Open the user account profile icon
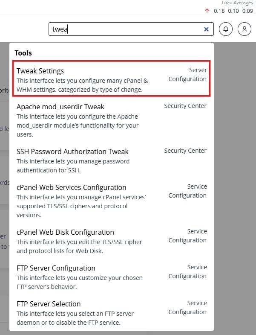The width and height of the screenshot is (256, 335). tap(244, 29)
